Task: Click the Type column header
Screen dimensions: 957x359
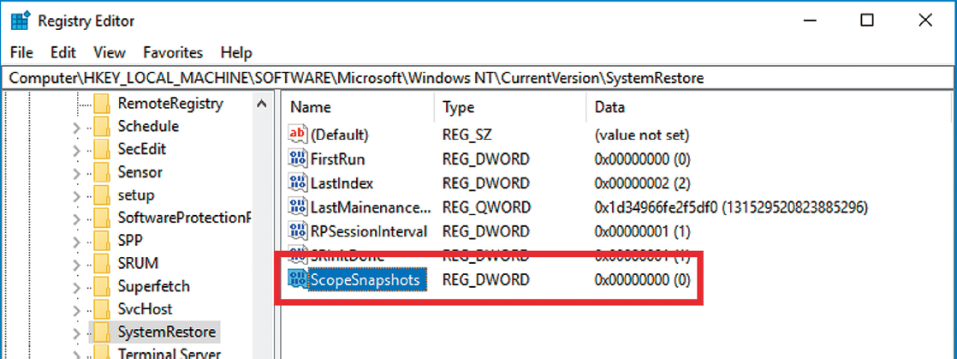Action: 458,107
